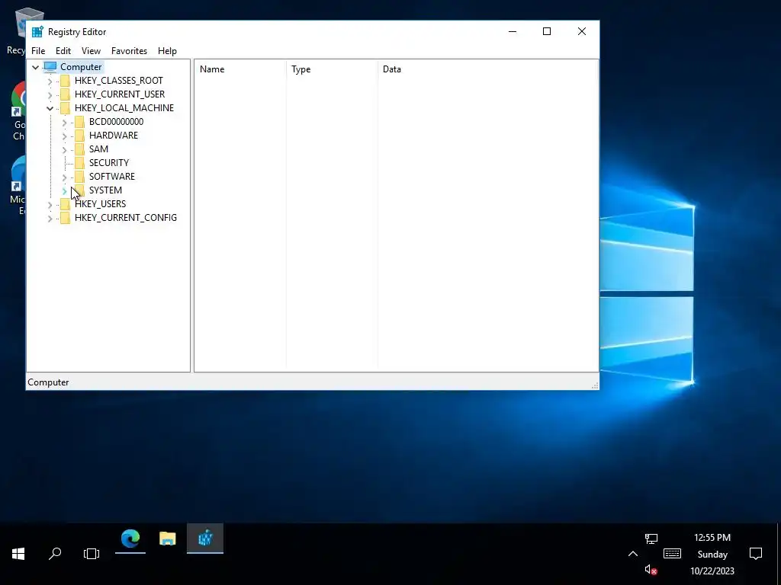Click the Type column header
The image size is (781, 585).
click(x=333, y=69)
